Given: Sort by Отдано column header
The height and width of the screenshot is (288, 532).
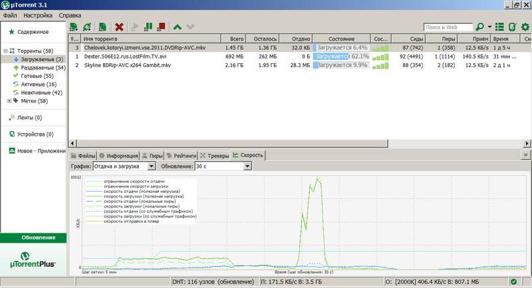Looking at the screenshot, I should [296, 39].
